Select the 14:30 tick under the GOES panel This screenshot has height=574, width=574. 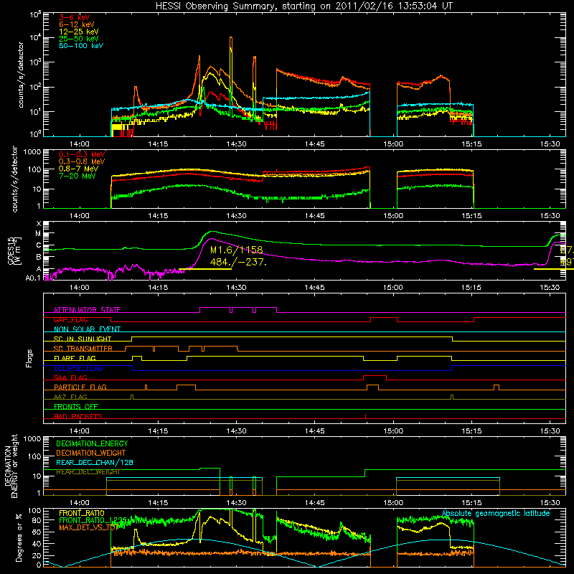236,288
